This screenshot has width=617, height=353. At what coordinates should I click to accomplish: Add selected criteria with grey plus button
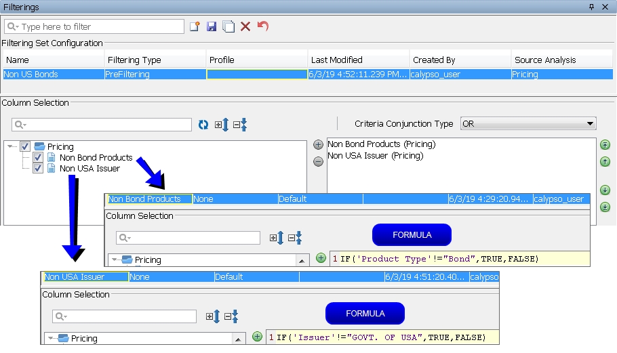(318, 145)
